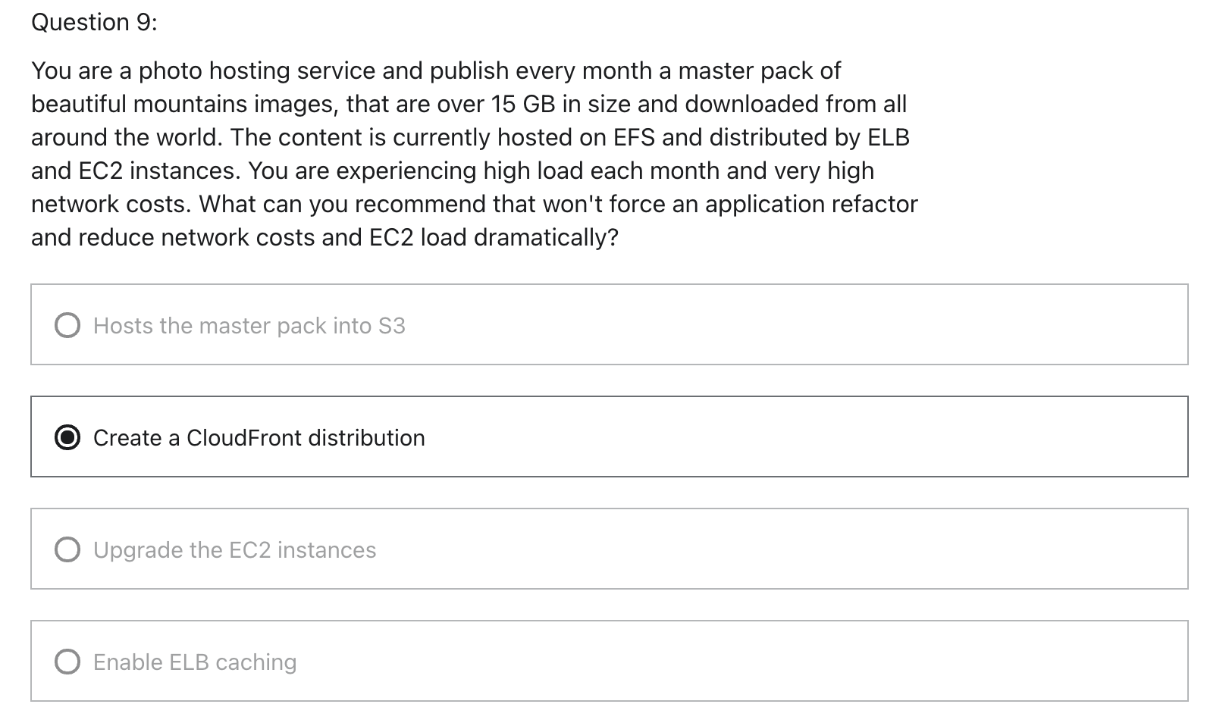Screen dimensions: 1207x726
Task: Click blank area inside the CloudFront answer box
Action: point(804,437)
